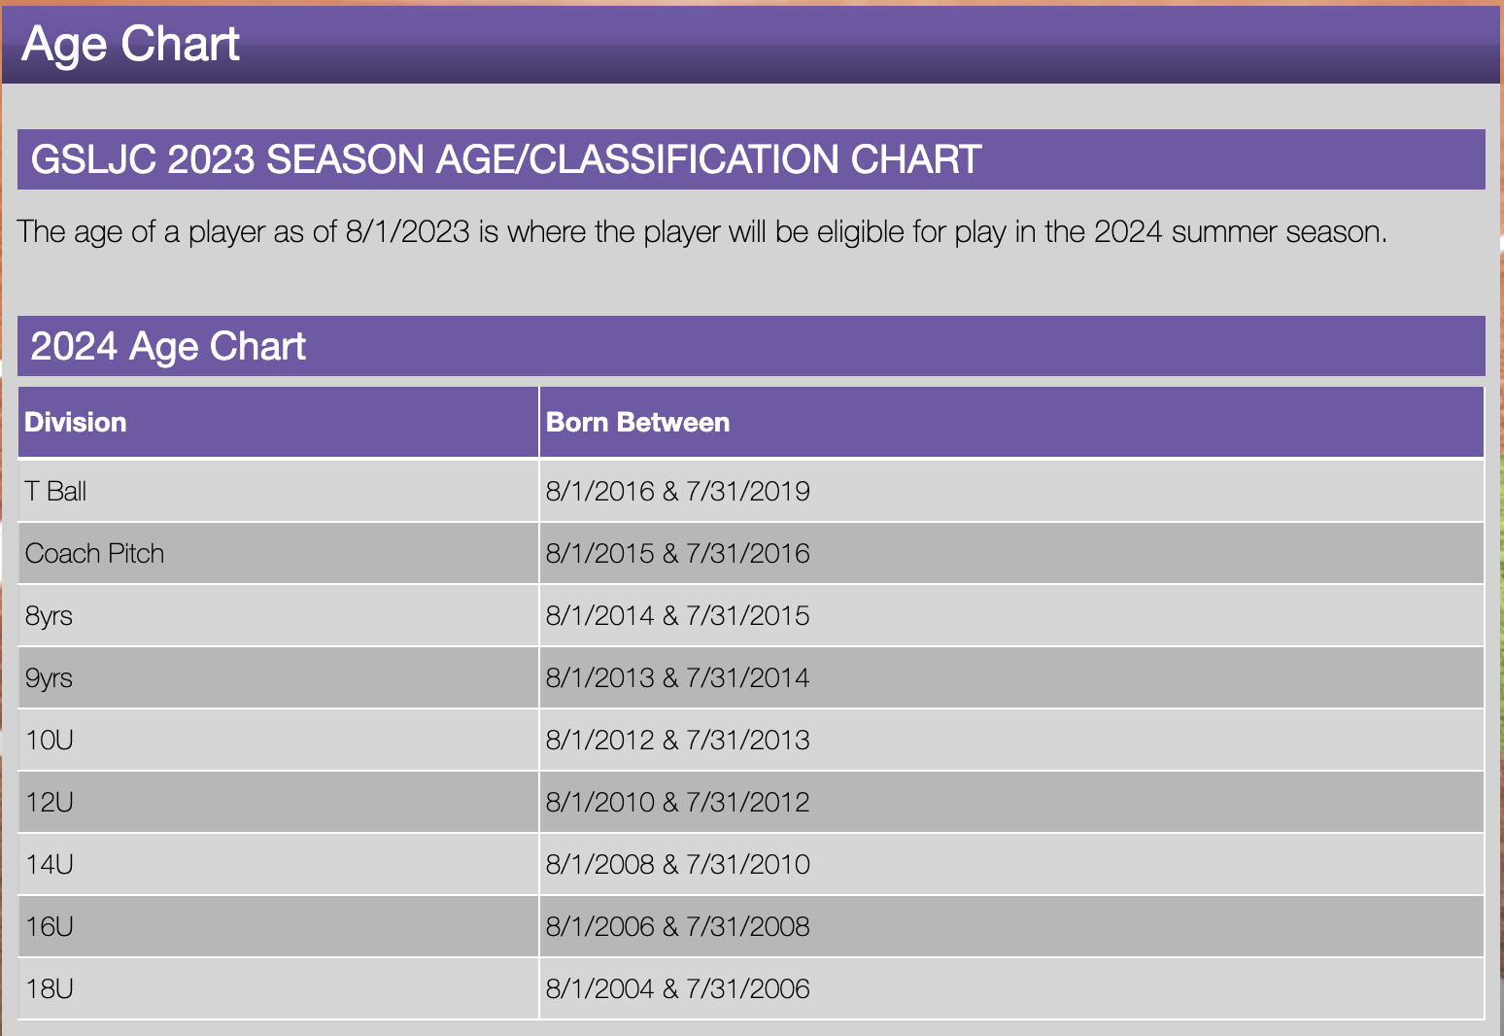
Task: Click the 14U date range 8/1/2008 & 7/31/2010
Action: point(677,864)
